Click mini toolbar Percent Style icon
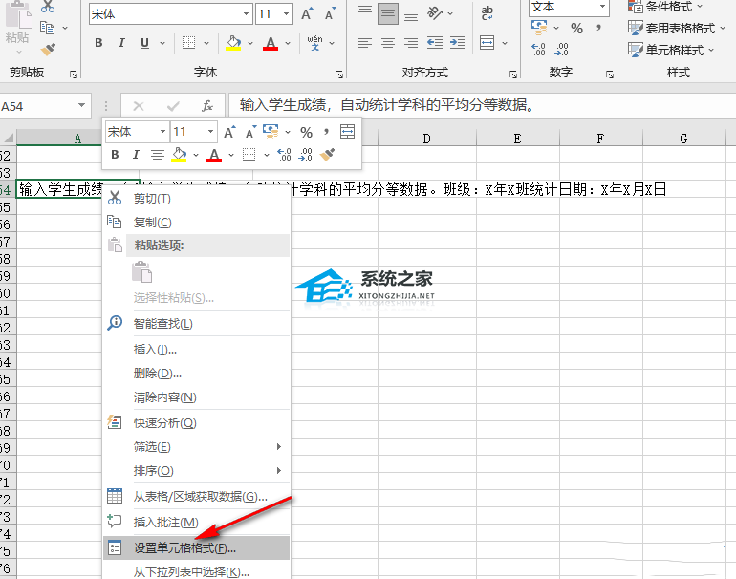The height and width of the screenshot is (579, 736). pos(307,132)
